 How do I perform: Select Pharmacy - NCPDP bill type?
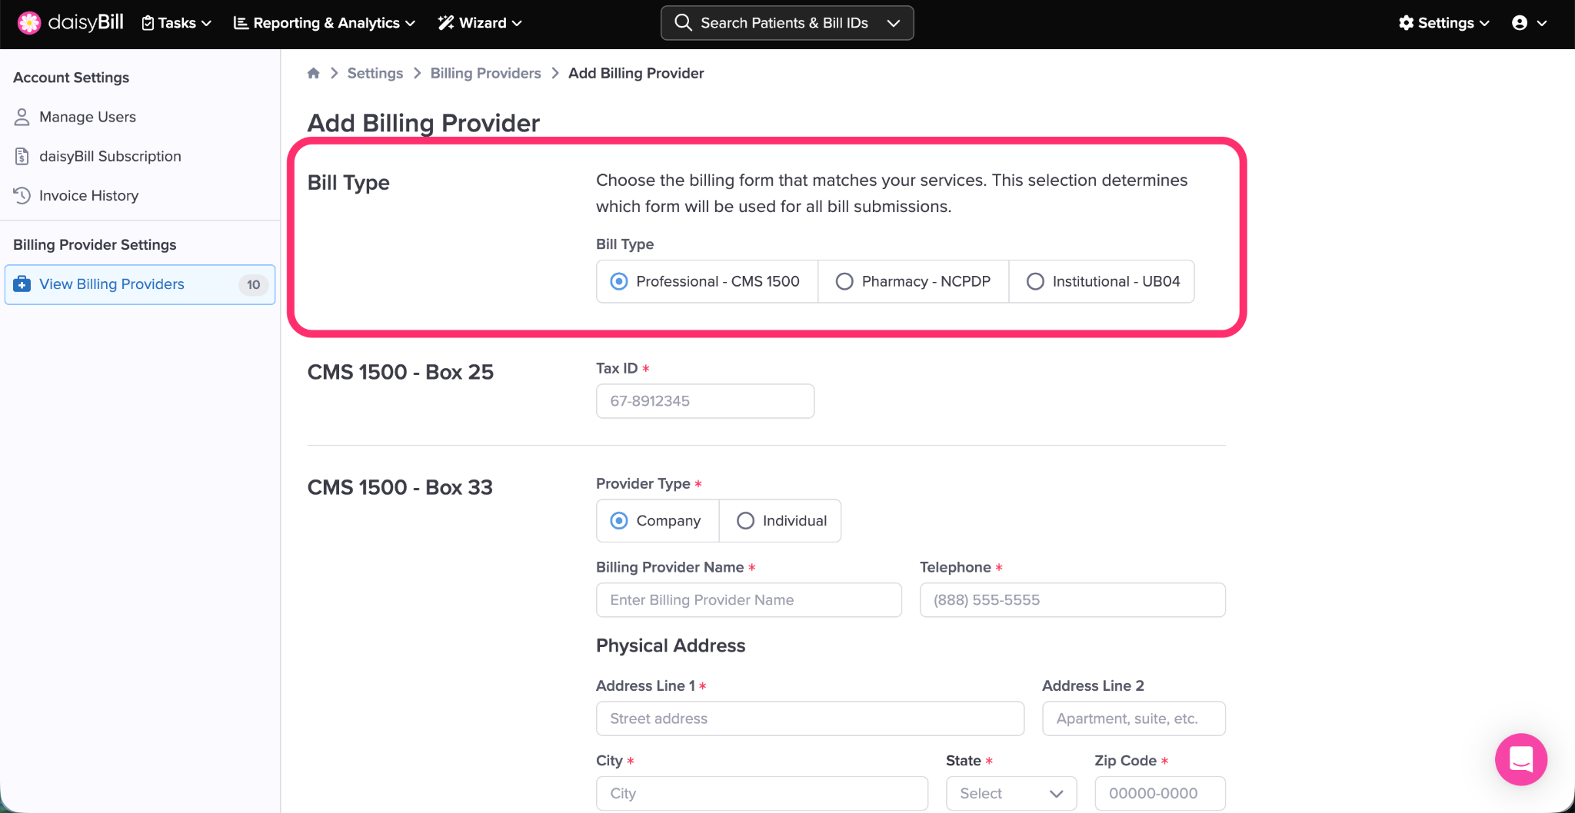pyautogui.click(x=844, y=281)
